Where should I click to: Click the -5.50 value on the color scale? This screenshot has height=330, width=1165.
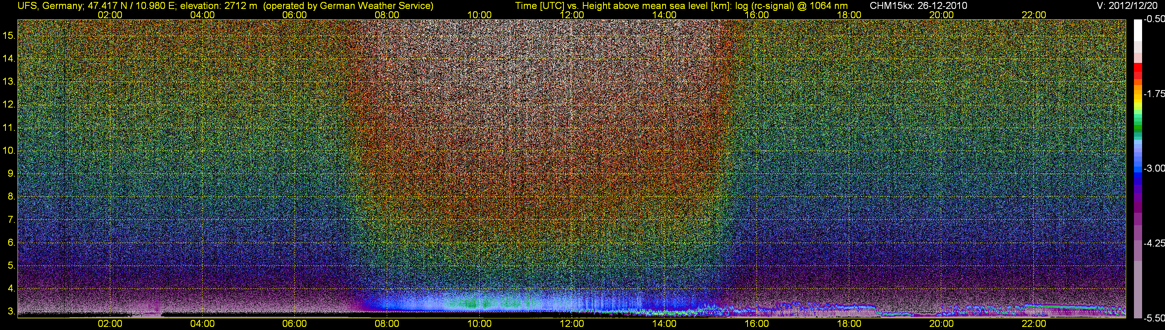pyautogui.click(x=1154, y=318)
